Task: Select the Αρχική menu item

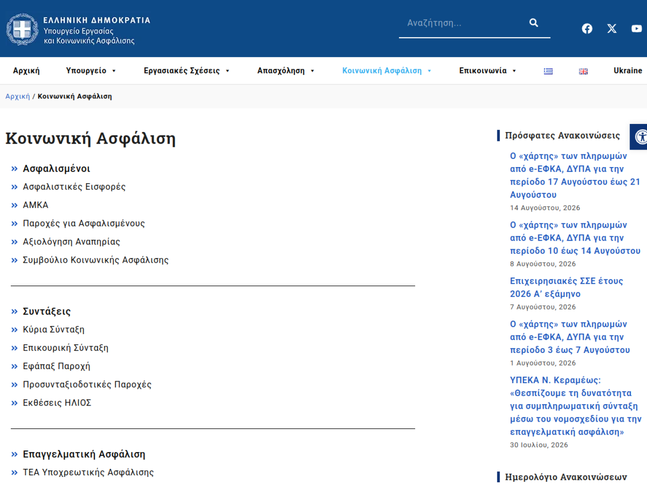Action: pyautogui.click(x=26, y=71)
